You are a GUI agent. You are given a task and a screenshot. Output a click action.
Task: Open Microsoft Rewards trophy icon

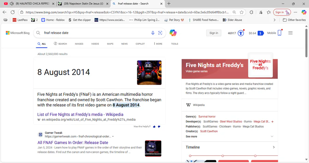click(x=241, y=33)
